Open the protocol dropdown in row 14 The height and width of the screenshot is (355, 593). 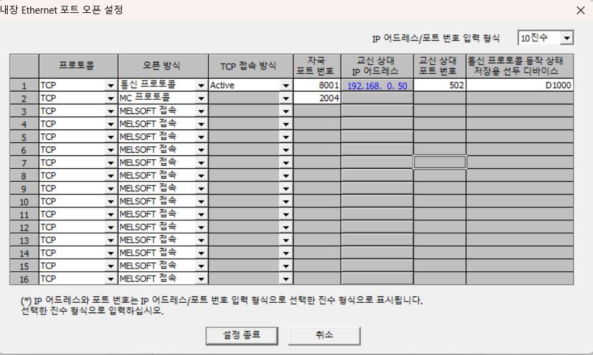click(x=110, y=253)
